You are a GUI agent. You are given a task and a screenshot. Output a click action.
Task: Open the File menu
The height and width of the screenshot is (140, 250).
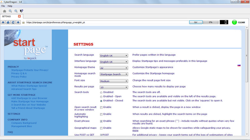(3, 6)
